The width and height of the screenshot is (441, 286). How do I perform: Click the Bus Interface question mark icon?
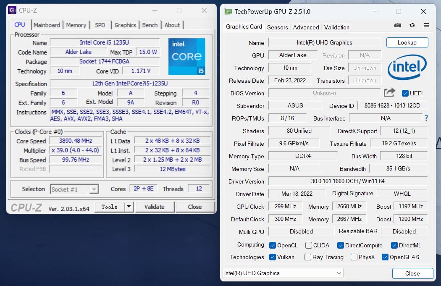tap(426, 118)
